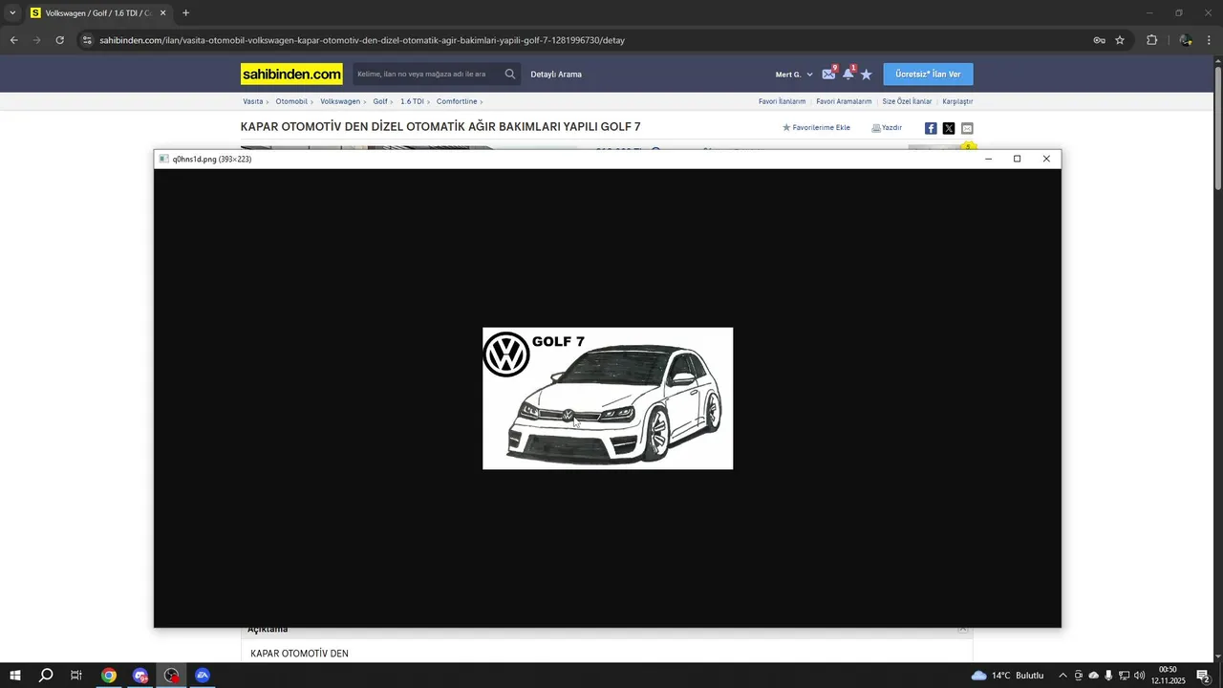
Task: Click the listing title heading text
Action: 440,126
